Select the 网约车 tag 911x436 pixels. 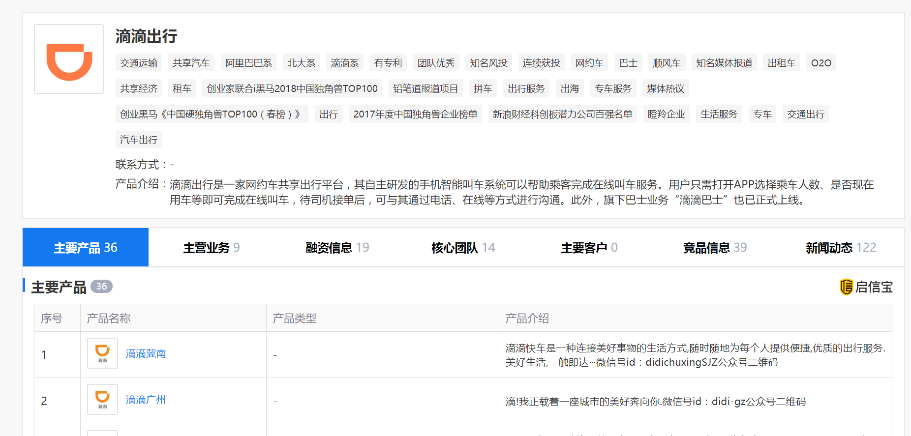click(589, 63)
